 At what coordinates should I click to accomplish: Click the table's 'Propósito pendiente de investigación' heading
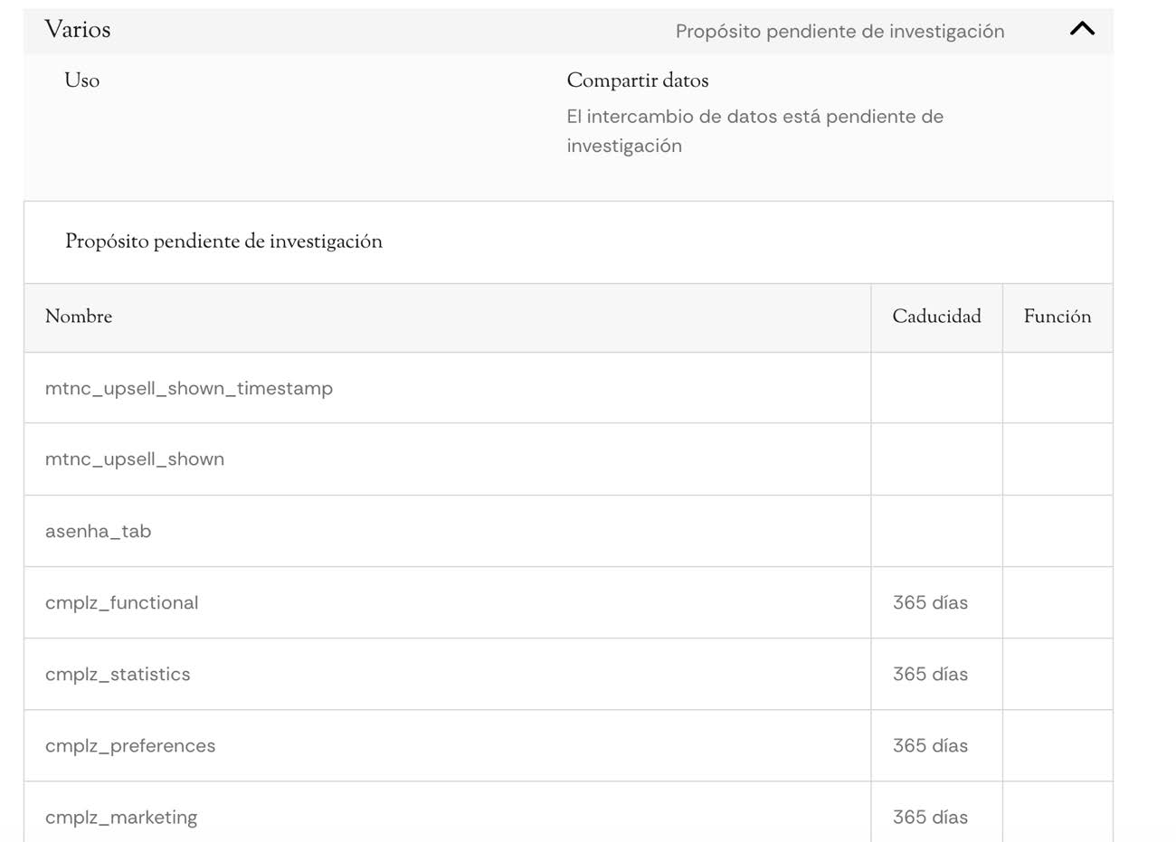pos(223,241)
